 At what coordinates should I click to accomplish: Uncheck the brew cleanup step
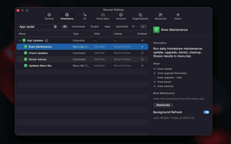coord(154,86)
